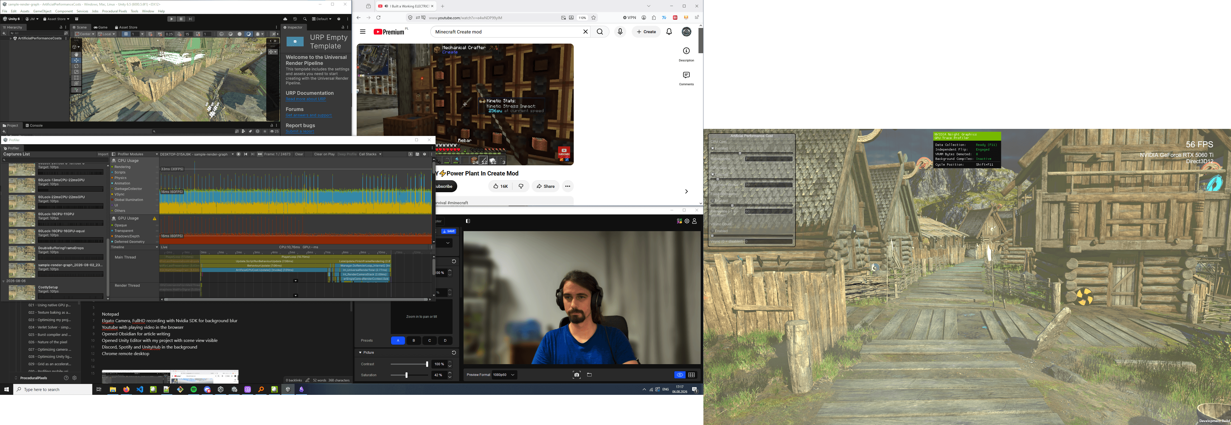Click Clear on Play in Profiler
The image size is (1231, 425).
pos(324,154)
